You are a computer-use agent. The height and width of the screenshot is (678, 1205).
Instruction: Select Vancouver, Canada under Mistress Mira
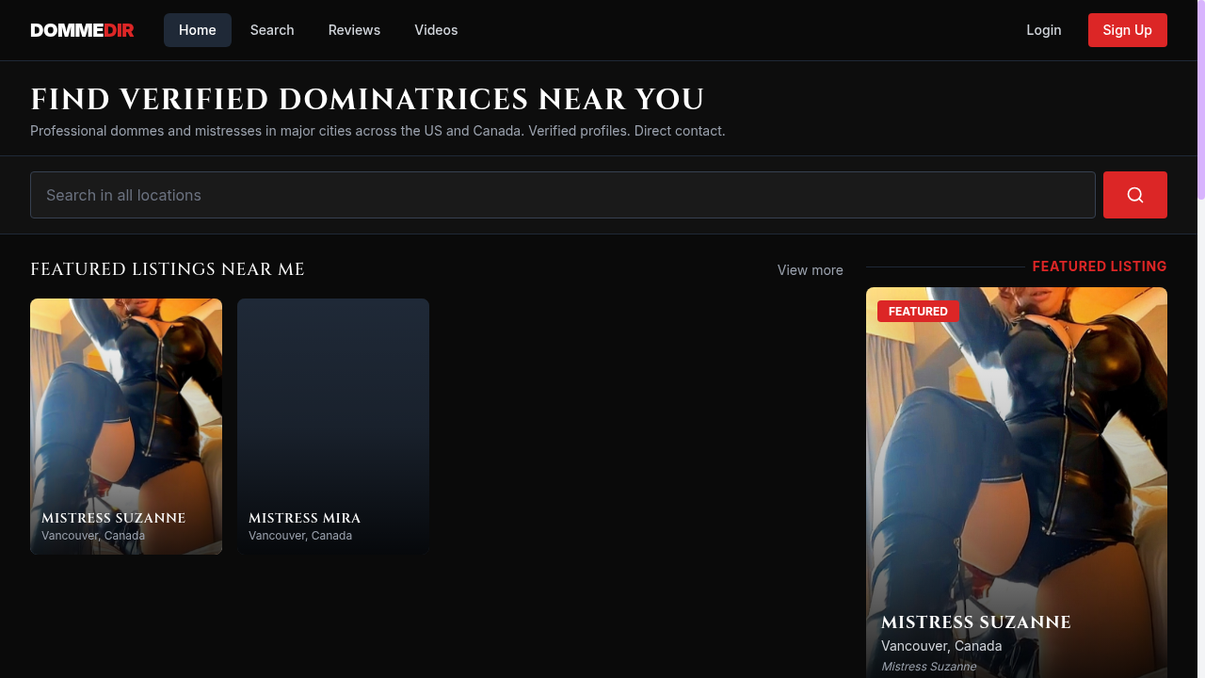[x=300, y=535]
